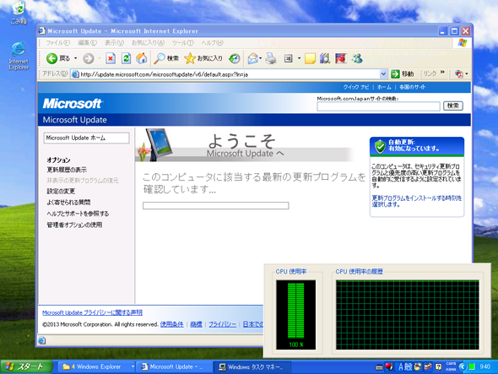The height and width of the screenshot is (374, 498).
Task: Open the Back button history dropdown arrow
Action: tap(76, 58)
